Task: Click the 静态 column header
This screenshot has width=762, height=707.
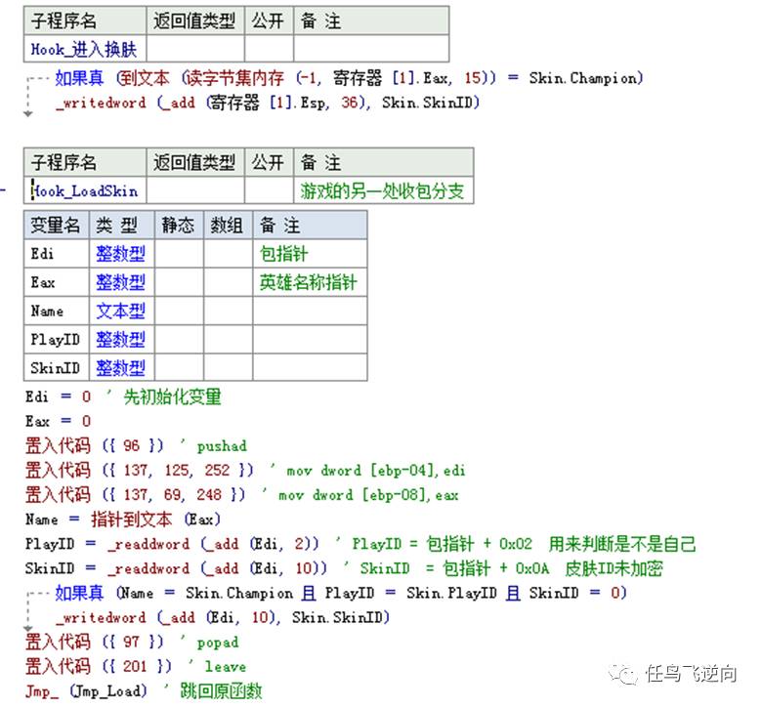Action: point(178,225)
